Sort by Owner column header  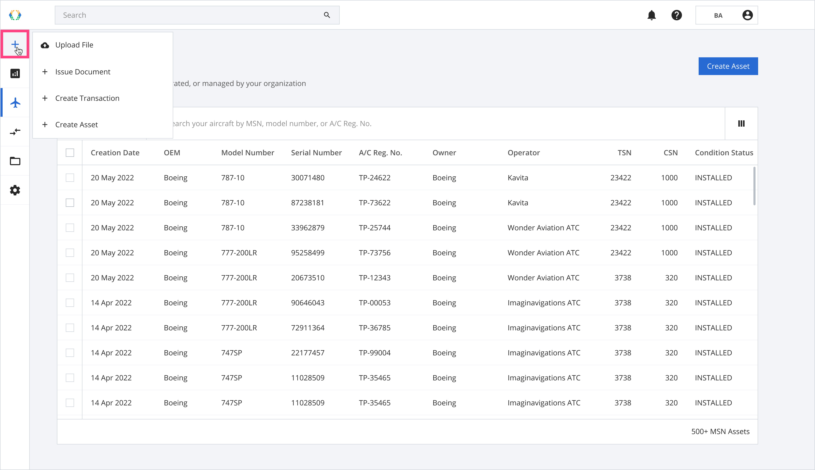click(x=444, y=153)
